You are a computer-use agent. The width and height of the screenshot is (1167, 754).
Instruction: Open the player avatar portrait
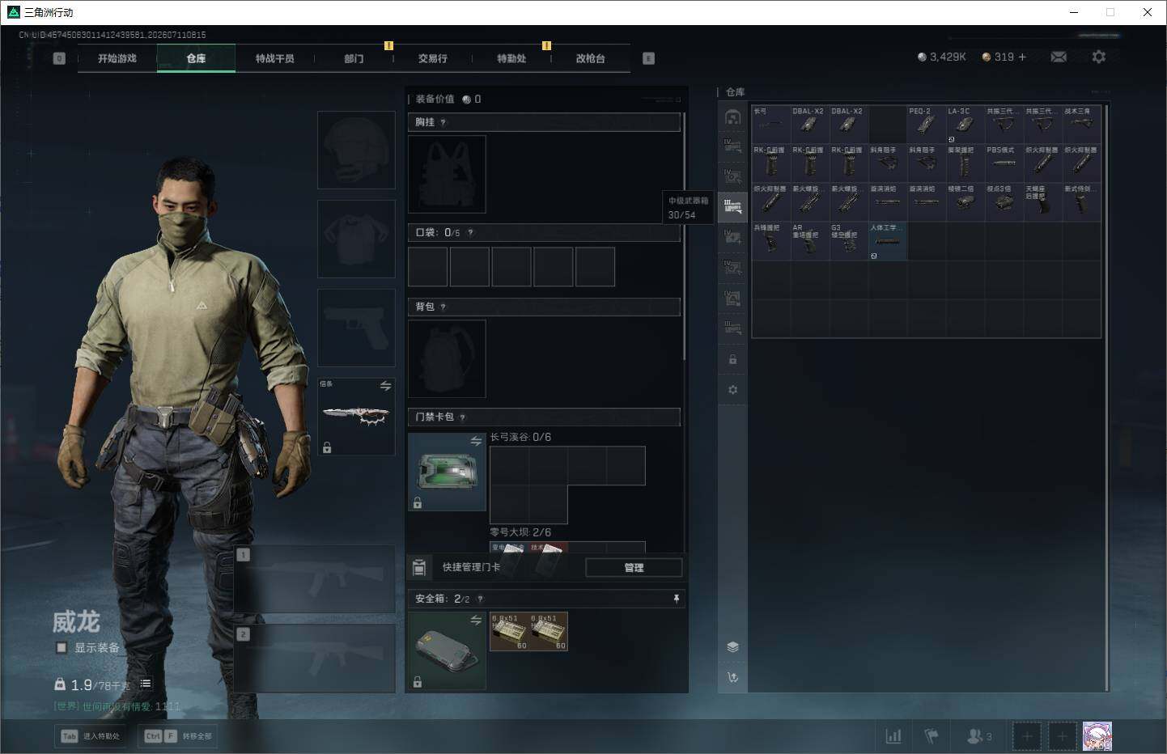(x=1097, y=736)
